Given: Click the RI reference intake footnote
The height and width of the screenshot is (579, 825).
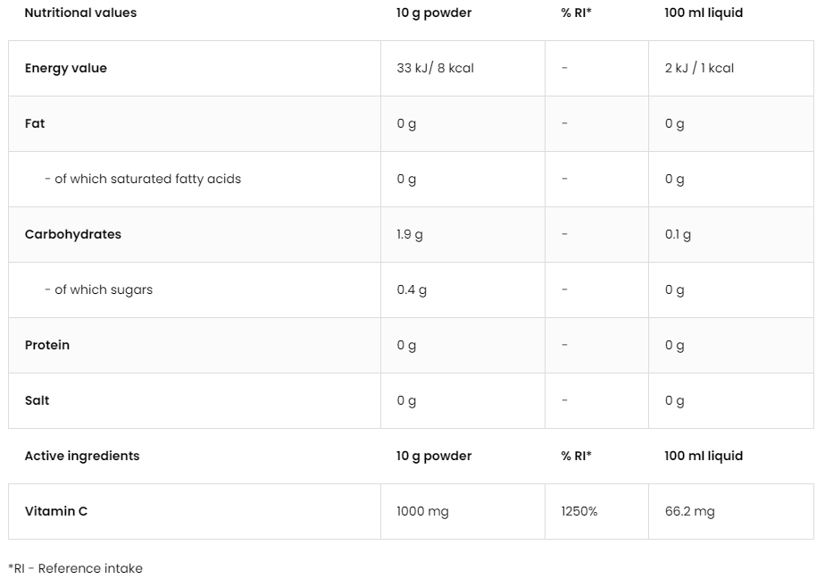Looking at the screenshot, I should [75, 568].
